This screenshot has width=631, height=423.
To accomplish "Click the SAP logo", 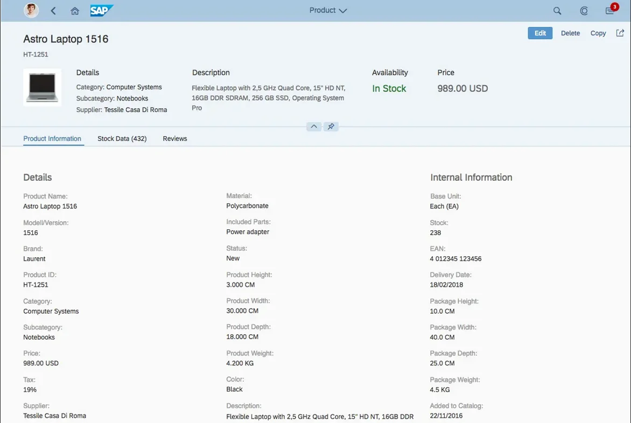I will [101, 11].
